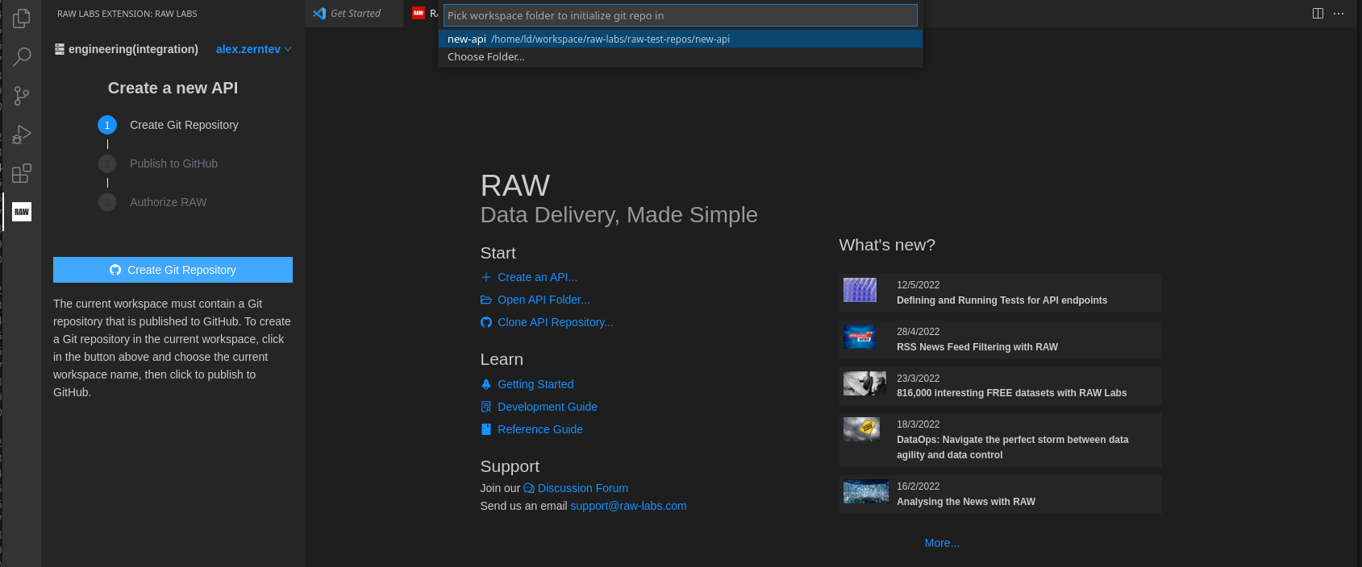Click the step 1 circle badge
Screen dimensions: 1362x567
click(107, 125)
